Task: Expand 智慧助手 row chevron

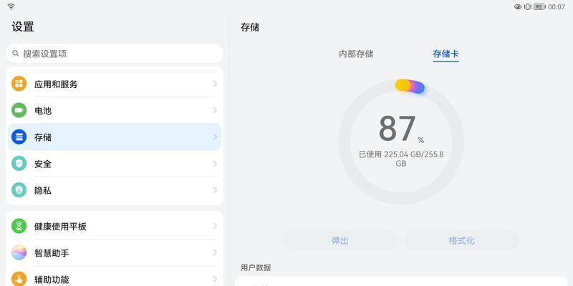Action: click(215, 252)
